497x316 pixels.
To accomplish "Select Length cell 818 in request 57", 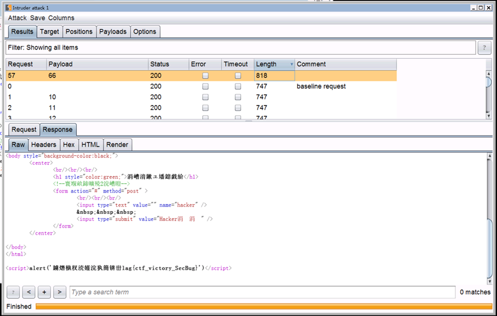I will point(275,76).
